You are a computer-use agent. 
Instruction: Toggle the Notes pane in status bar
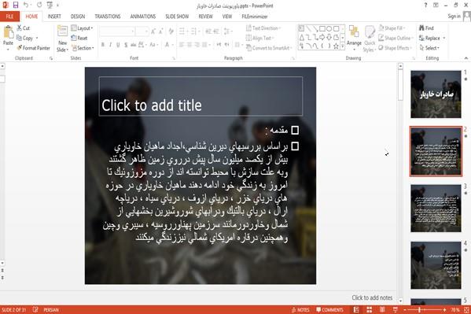coord(300,310)
